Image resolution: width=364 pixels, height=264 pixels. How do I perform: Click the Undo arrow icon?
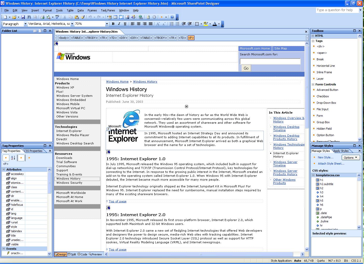pos(90,17)
